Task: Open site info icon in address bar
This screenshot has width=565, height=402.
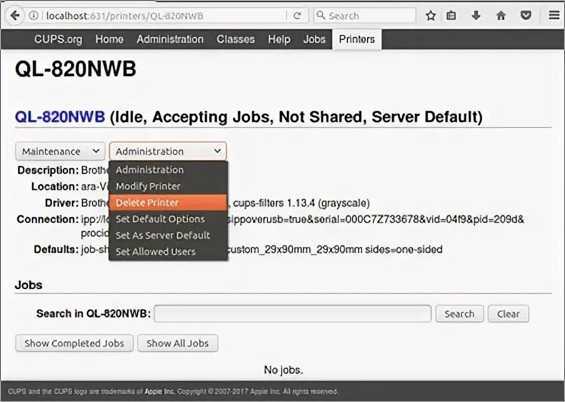Action: tap(34, 16)
